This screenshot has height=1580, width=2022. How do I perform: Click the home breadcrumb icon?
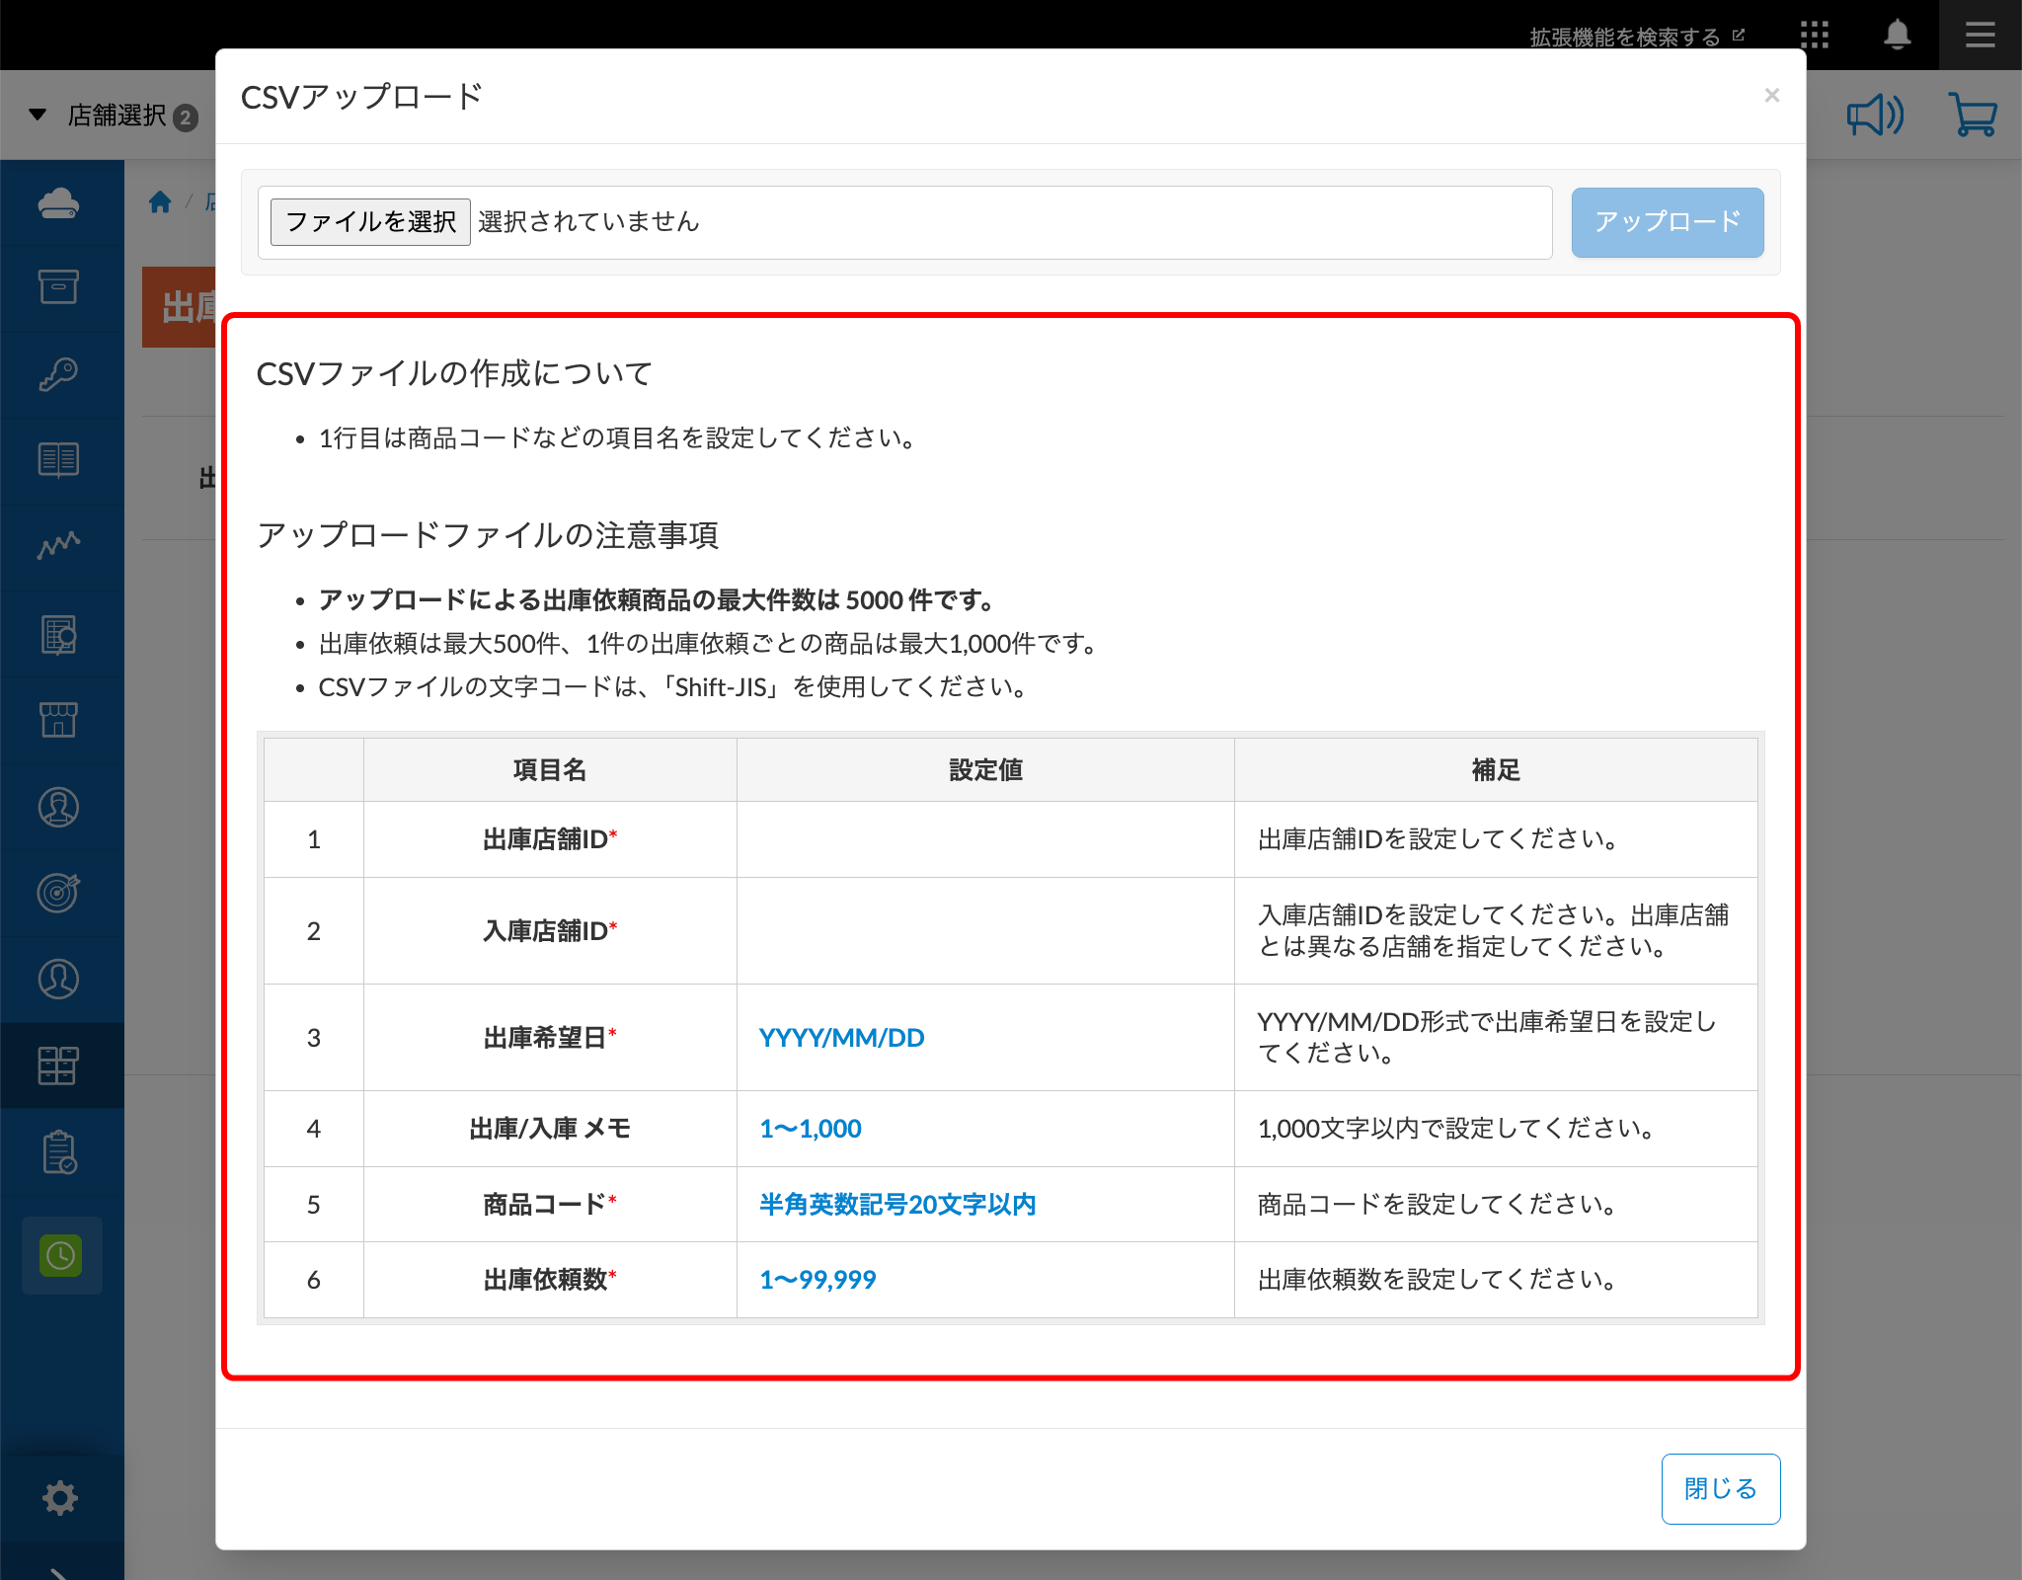click(160, 202)
